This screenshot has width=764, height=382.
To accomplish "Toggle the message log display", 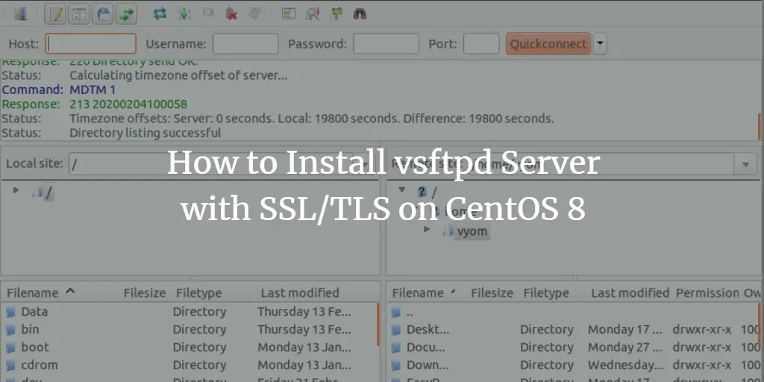I will tap(55, 14).
